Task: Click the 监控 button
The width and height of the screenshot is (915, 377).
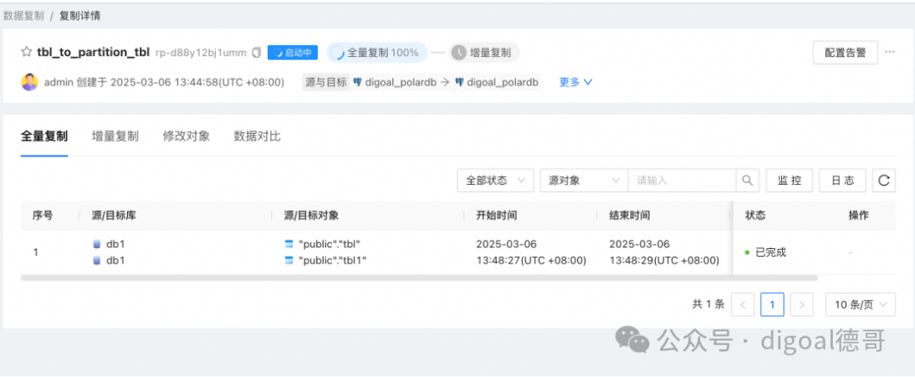Action: pyautogui.click(x=789, y=180)
